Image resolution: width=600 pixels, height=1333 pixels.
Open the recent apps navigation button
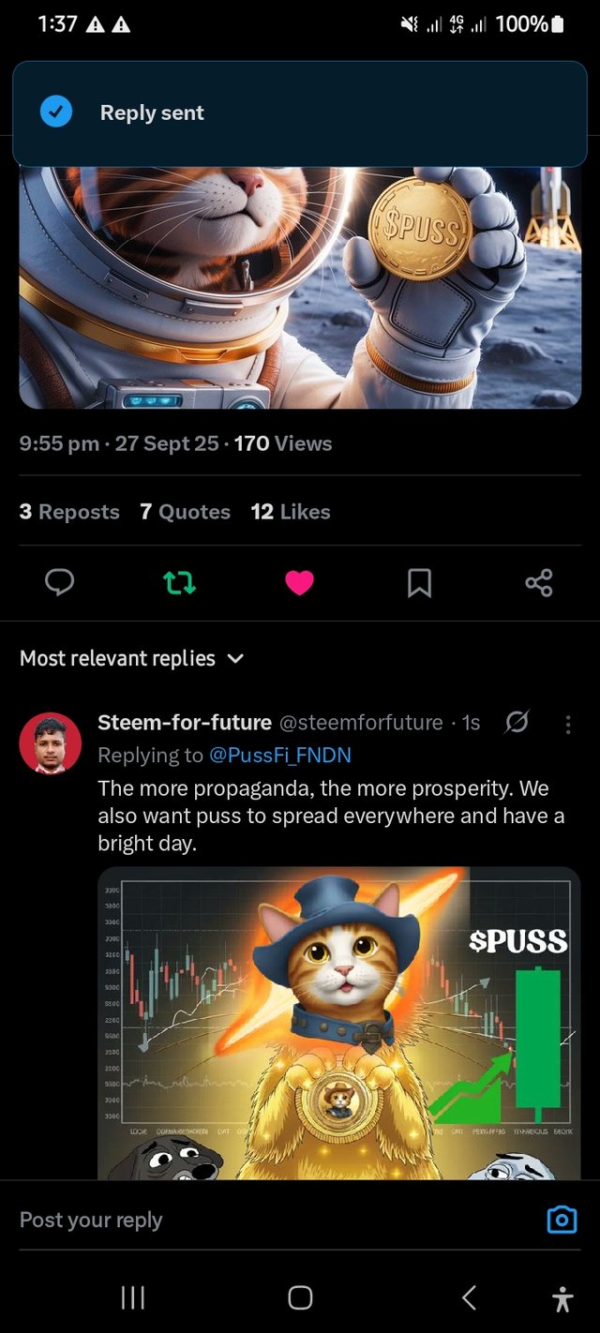[132, 1297]
